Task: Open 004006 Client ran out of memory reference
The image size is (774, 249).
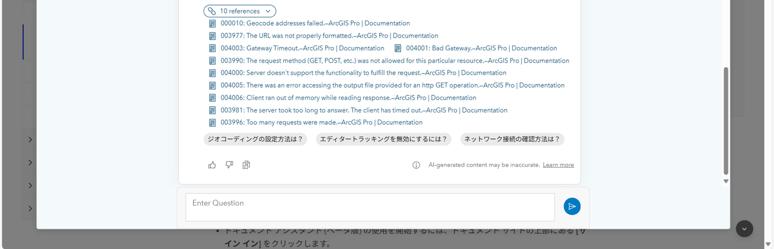Action: (x=348, y=98)
